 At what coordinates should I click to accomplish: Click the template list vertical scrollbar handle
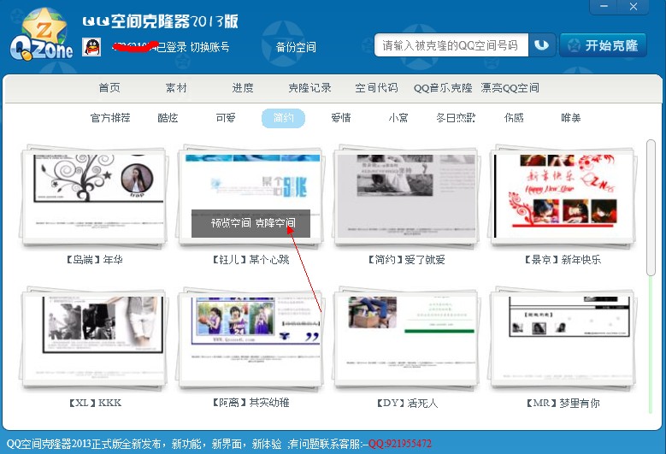[651, 207]
